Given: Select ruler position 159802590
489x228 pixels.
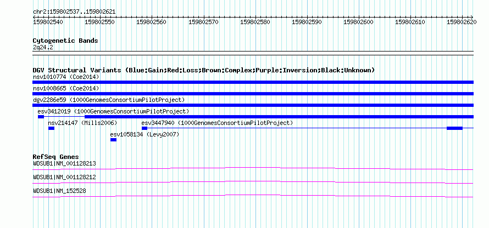Looking at the screenshot, I should (307, 22).
